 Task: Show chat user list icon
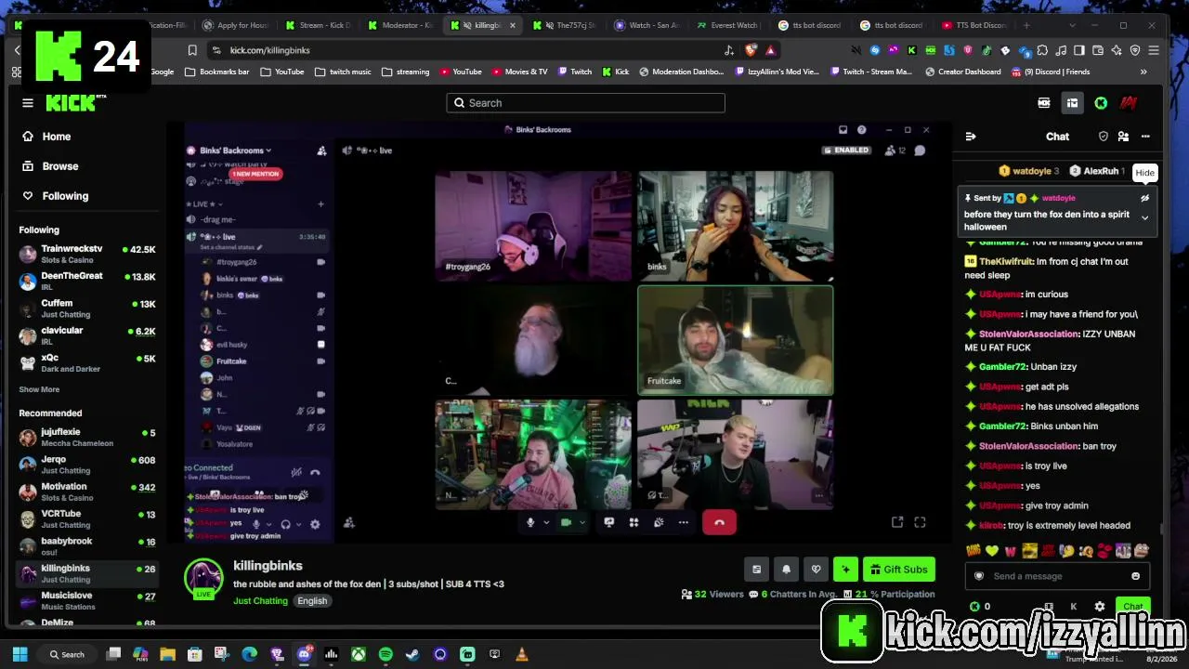pyautogui.click(x=1123, y=137)
